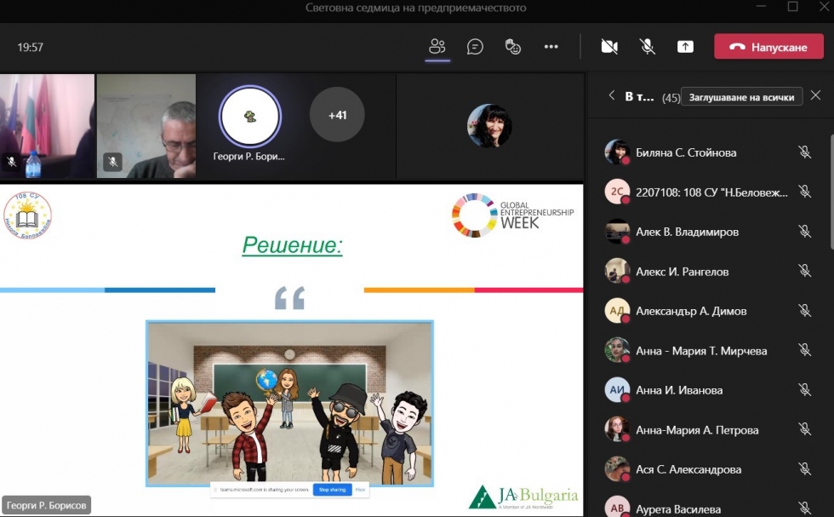
Task: Click Ася С. Александрова's avatar
Action: [x=617, y=468]
